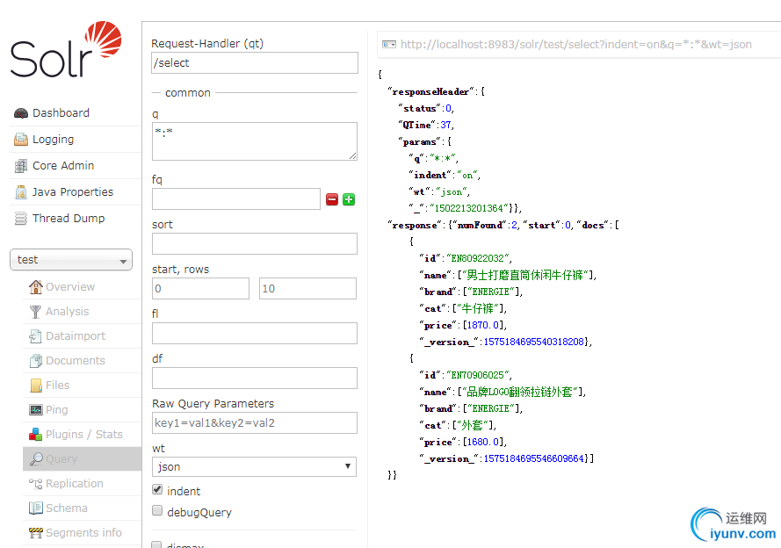781x548 pixels.
Task: Click the Thread Dump icon
Action: (x=21, y=219)
